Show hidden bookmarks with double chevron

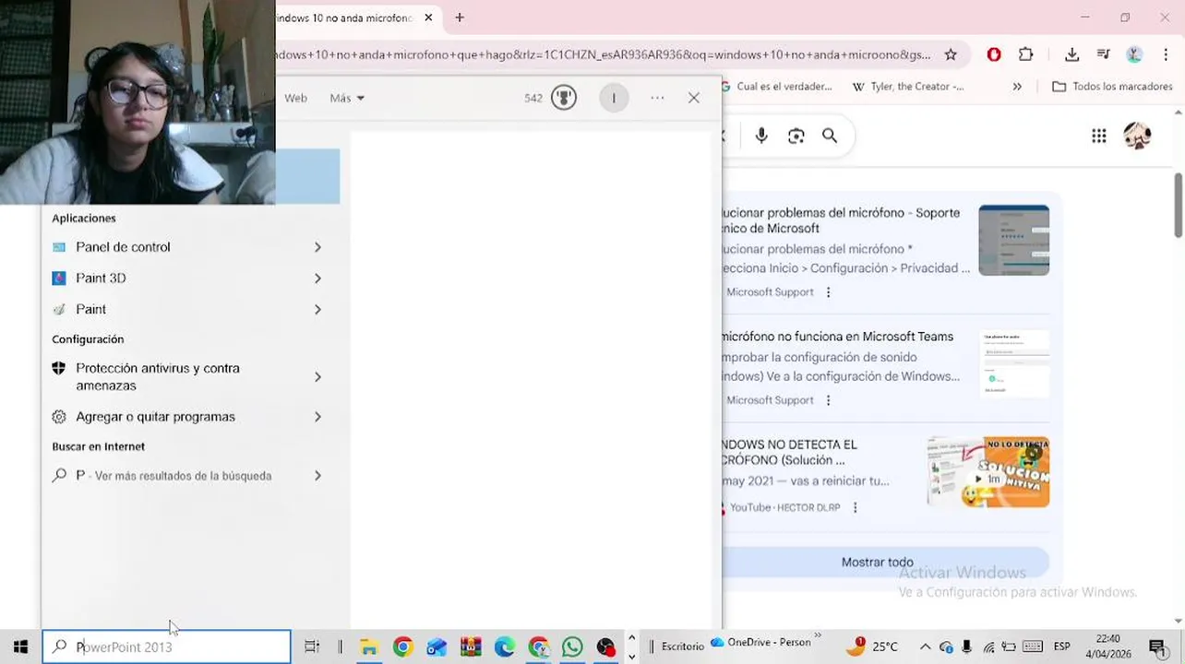coord(1017,87)
